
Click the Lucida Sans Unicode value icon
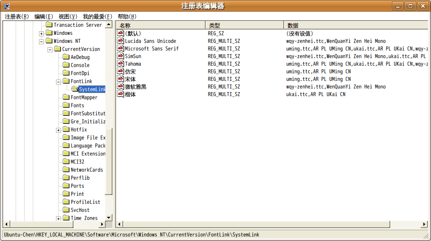(x=121, y=41)
